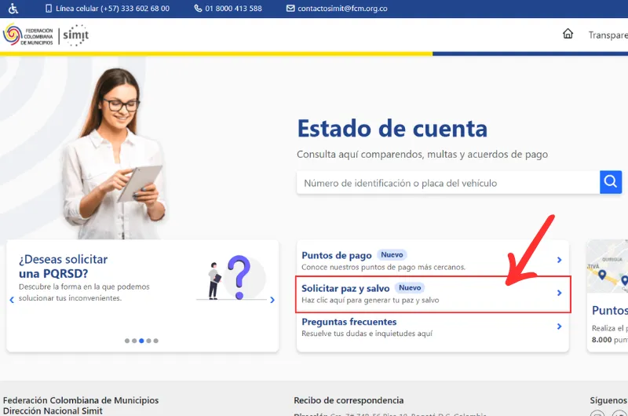The image size is (628, 416).
Task: Click the Nuevo badge next to Solicitar paz y salvo
Action: click(x=410, y=287)
